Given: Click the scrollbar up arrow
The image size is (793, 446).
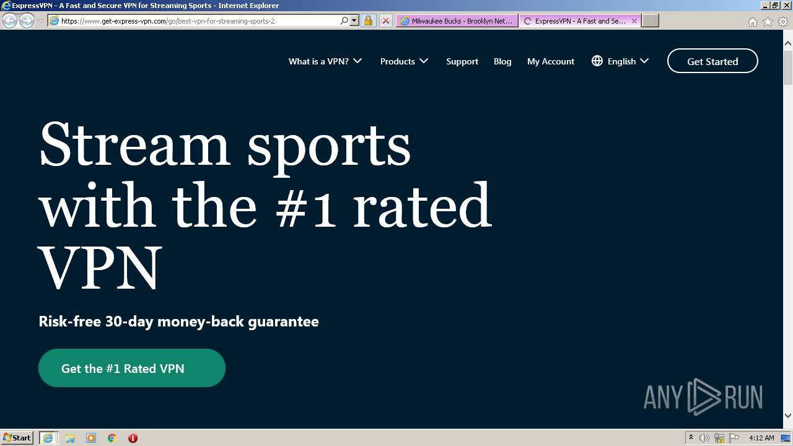Looking at the screenshot, I should (x=788, y=44).
